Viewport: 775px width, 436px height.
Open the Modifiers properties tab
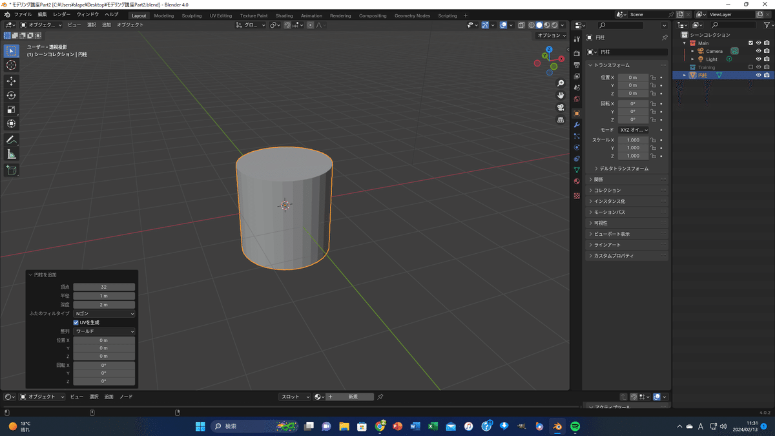point(577,125)
